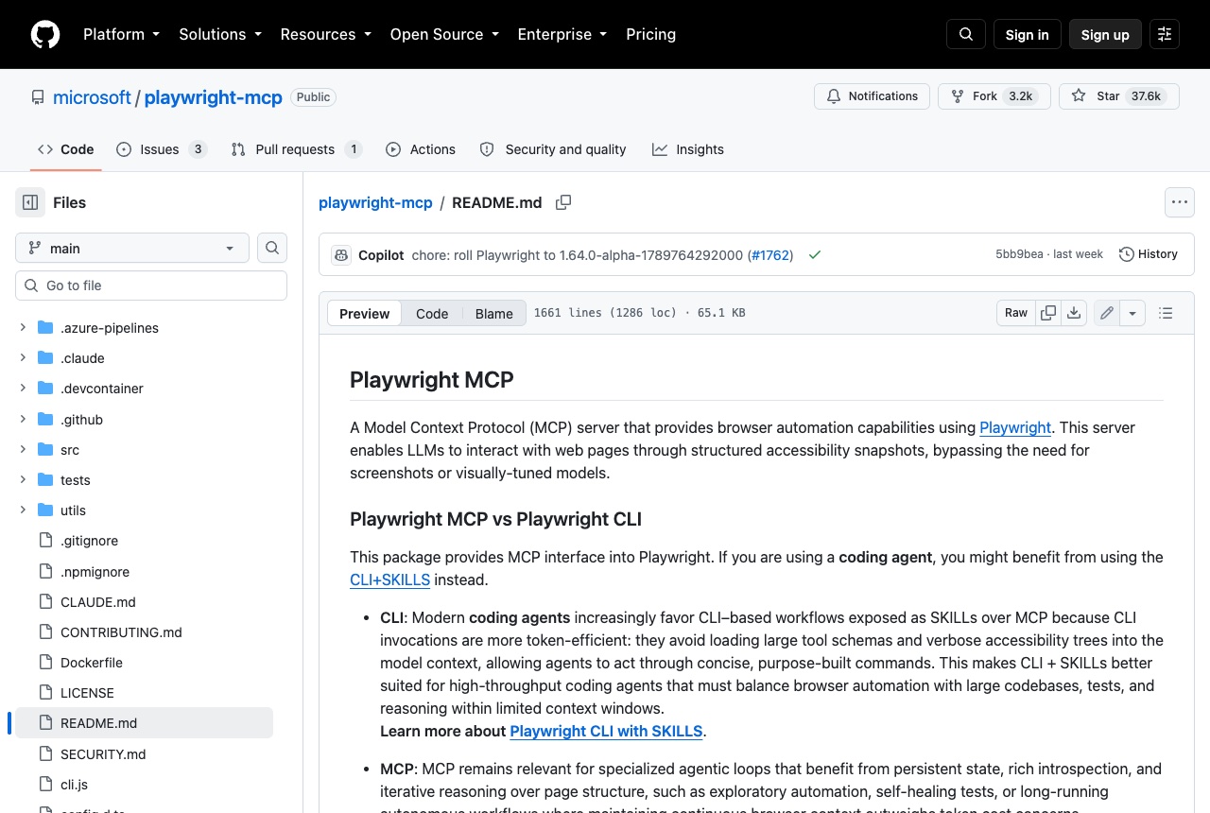Go to the GitHub homepage logo
This screenshot has height=813, width=1210.
45,34
